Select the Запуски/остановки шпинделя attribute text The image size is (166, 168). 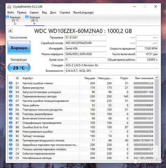[x=42, y=92]
